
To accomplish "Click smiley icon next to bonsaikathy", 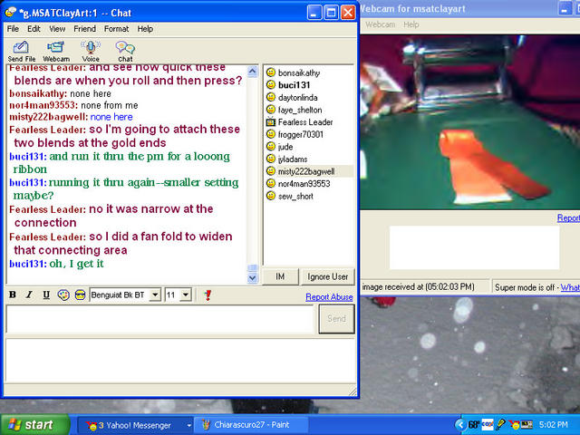I will point(271,72).
